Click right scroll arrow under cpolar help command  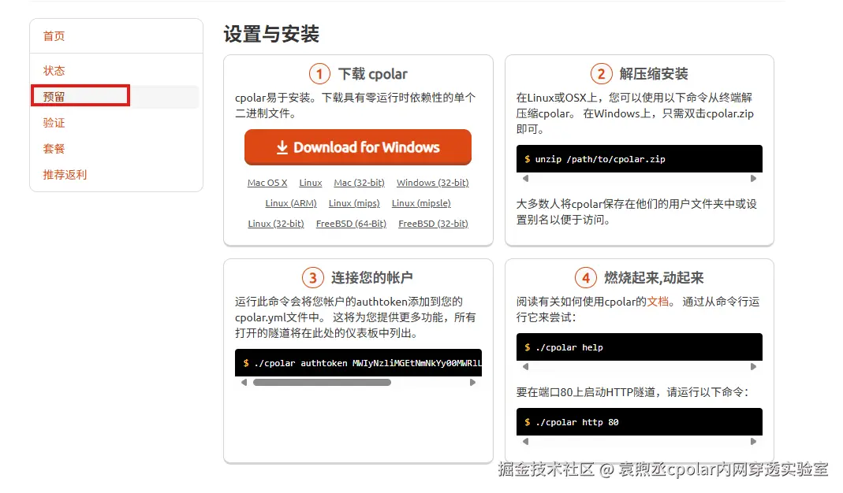(753, 366)
